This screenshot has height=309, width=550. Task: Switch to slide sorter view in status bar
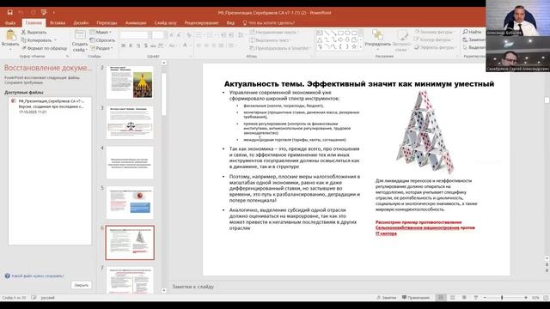[453, 298]
